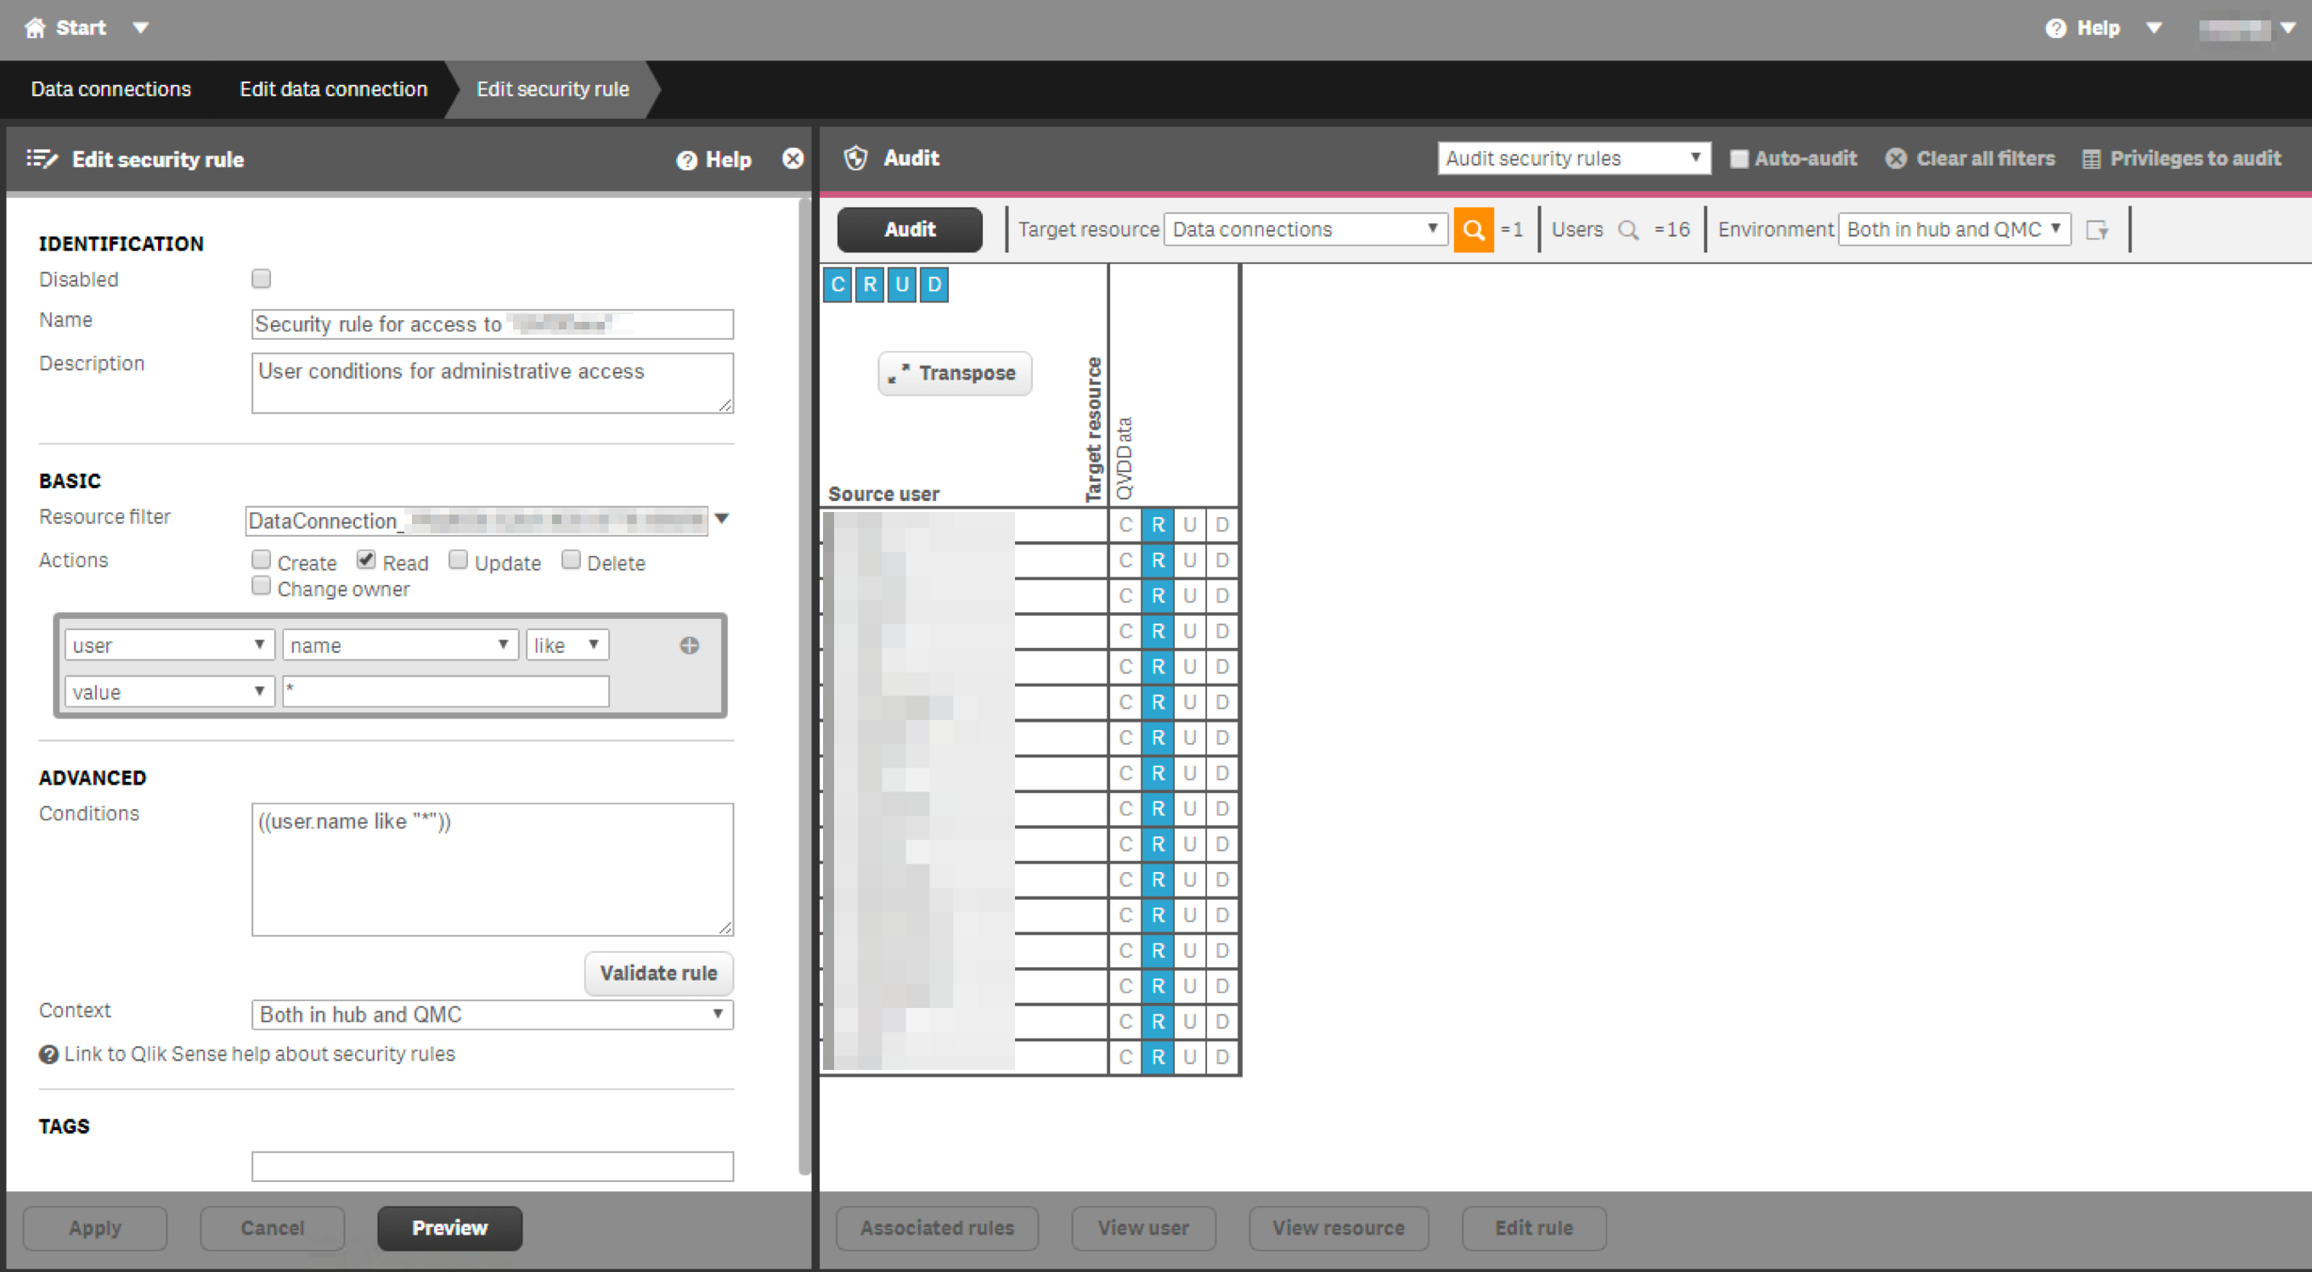
Task: Click the Description text area
Action: point(492,383)
